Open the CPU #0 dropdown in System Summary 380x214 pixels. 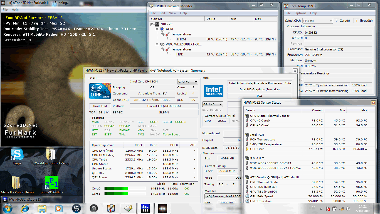click(187, 82)
